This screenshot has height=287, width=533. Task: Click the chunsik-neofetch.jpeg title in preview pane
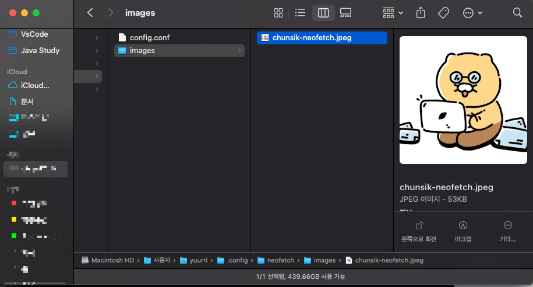[x=446, y=187]
